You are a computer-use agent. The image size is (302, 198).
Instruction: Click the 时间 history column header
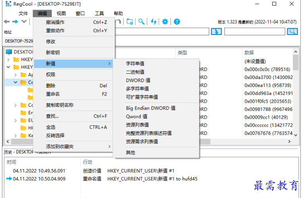(11, 162)
